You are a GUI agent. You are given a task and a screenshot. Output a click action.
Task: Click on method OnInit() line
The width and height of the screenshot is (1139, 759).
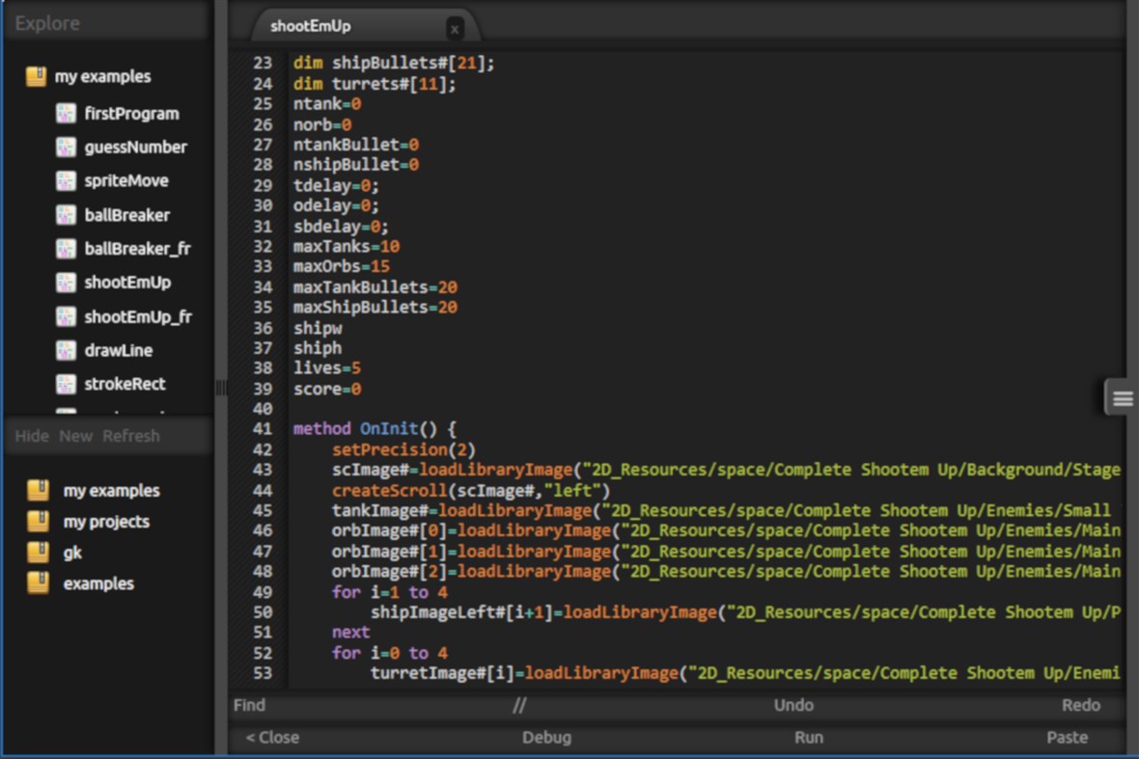375,429
